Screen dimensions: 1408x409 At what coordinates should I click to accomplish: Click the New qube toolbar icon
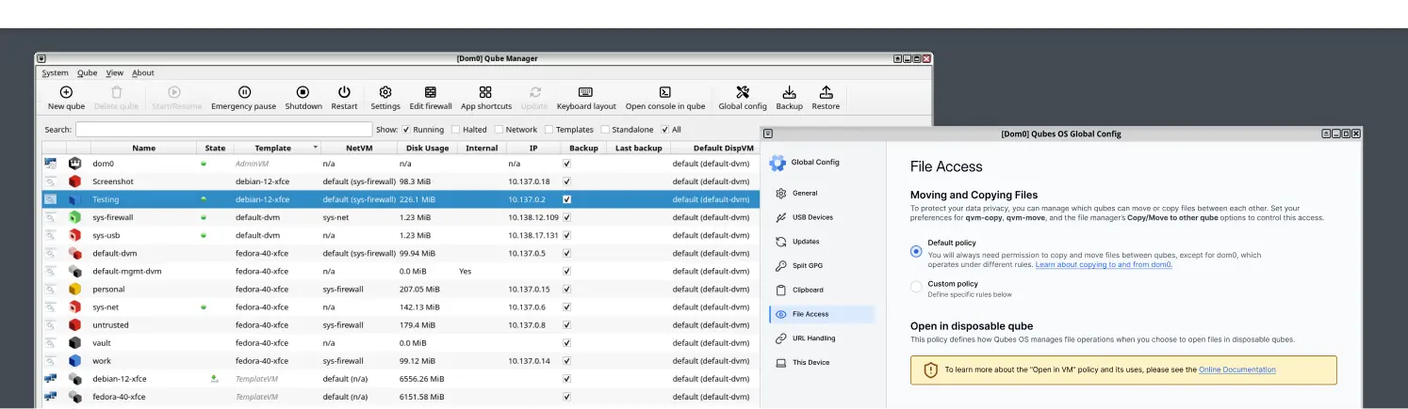click(66, 92)
